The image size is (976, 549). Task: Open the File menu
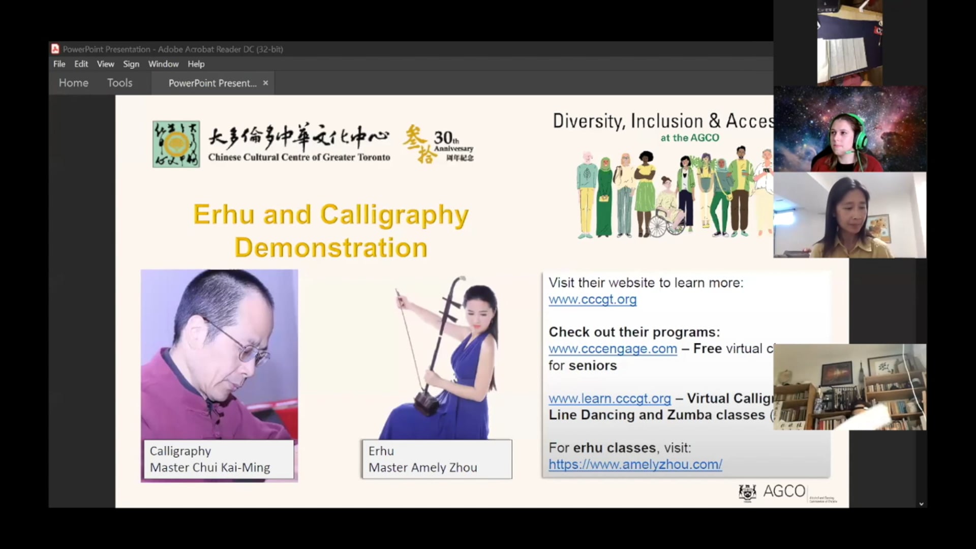59,64
